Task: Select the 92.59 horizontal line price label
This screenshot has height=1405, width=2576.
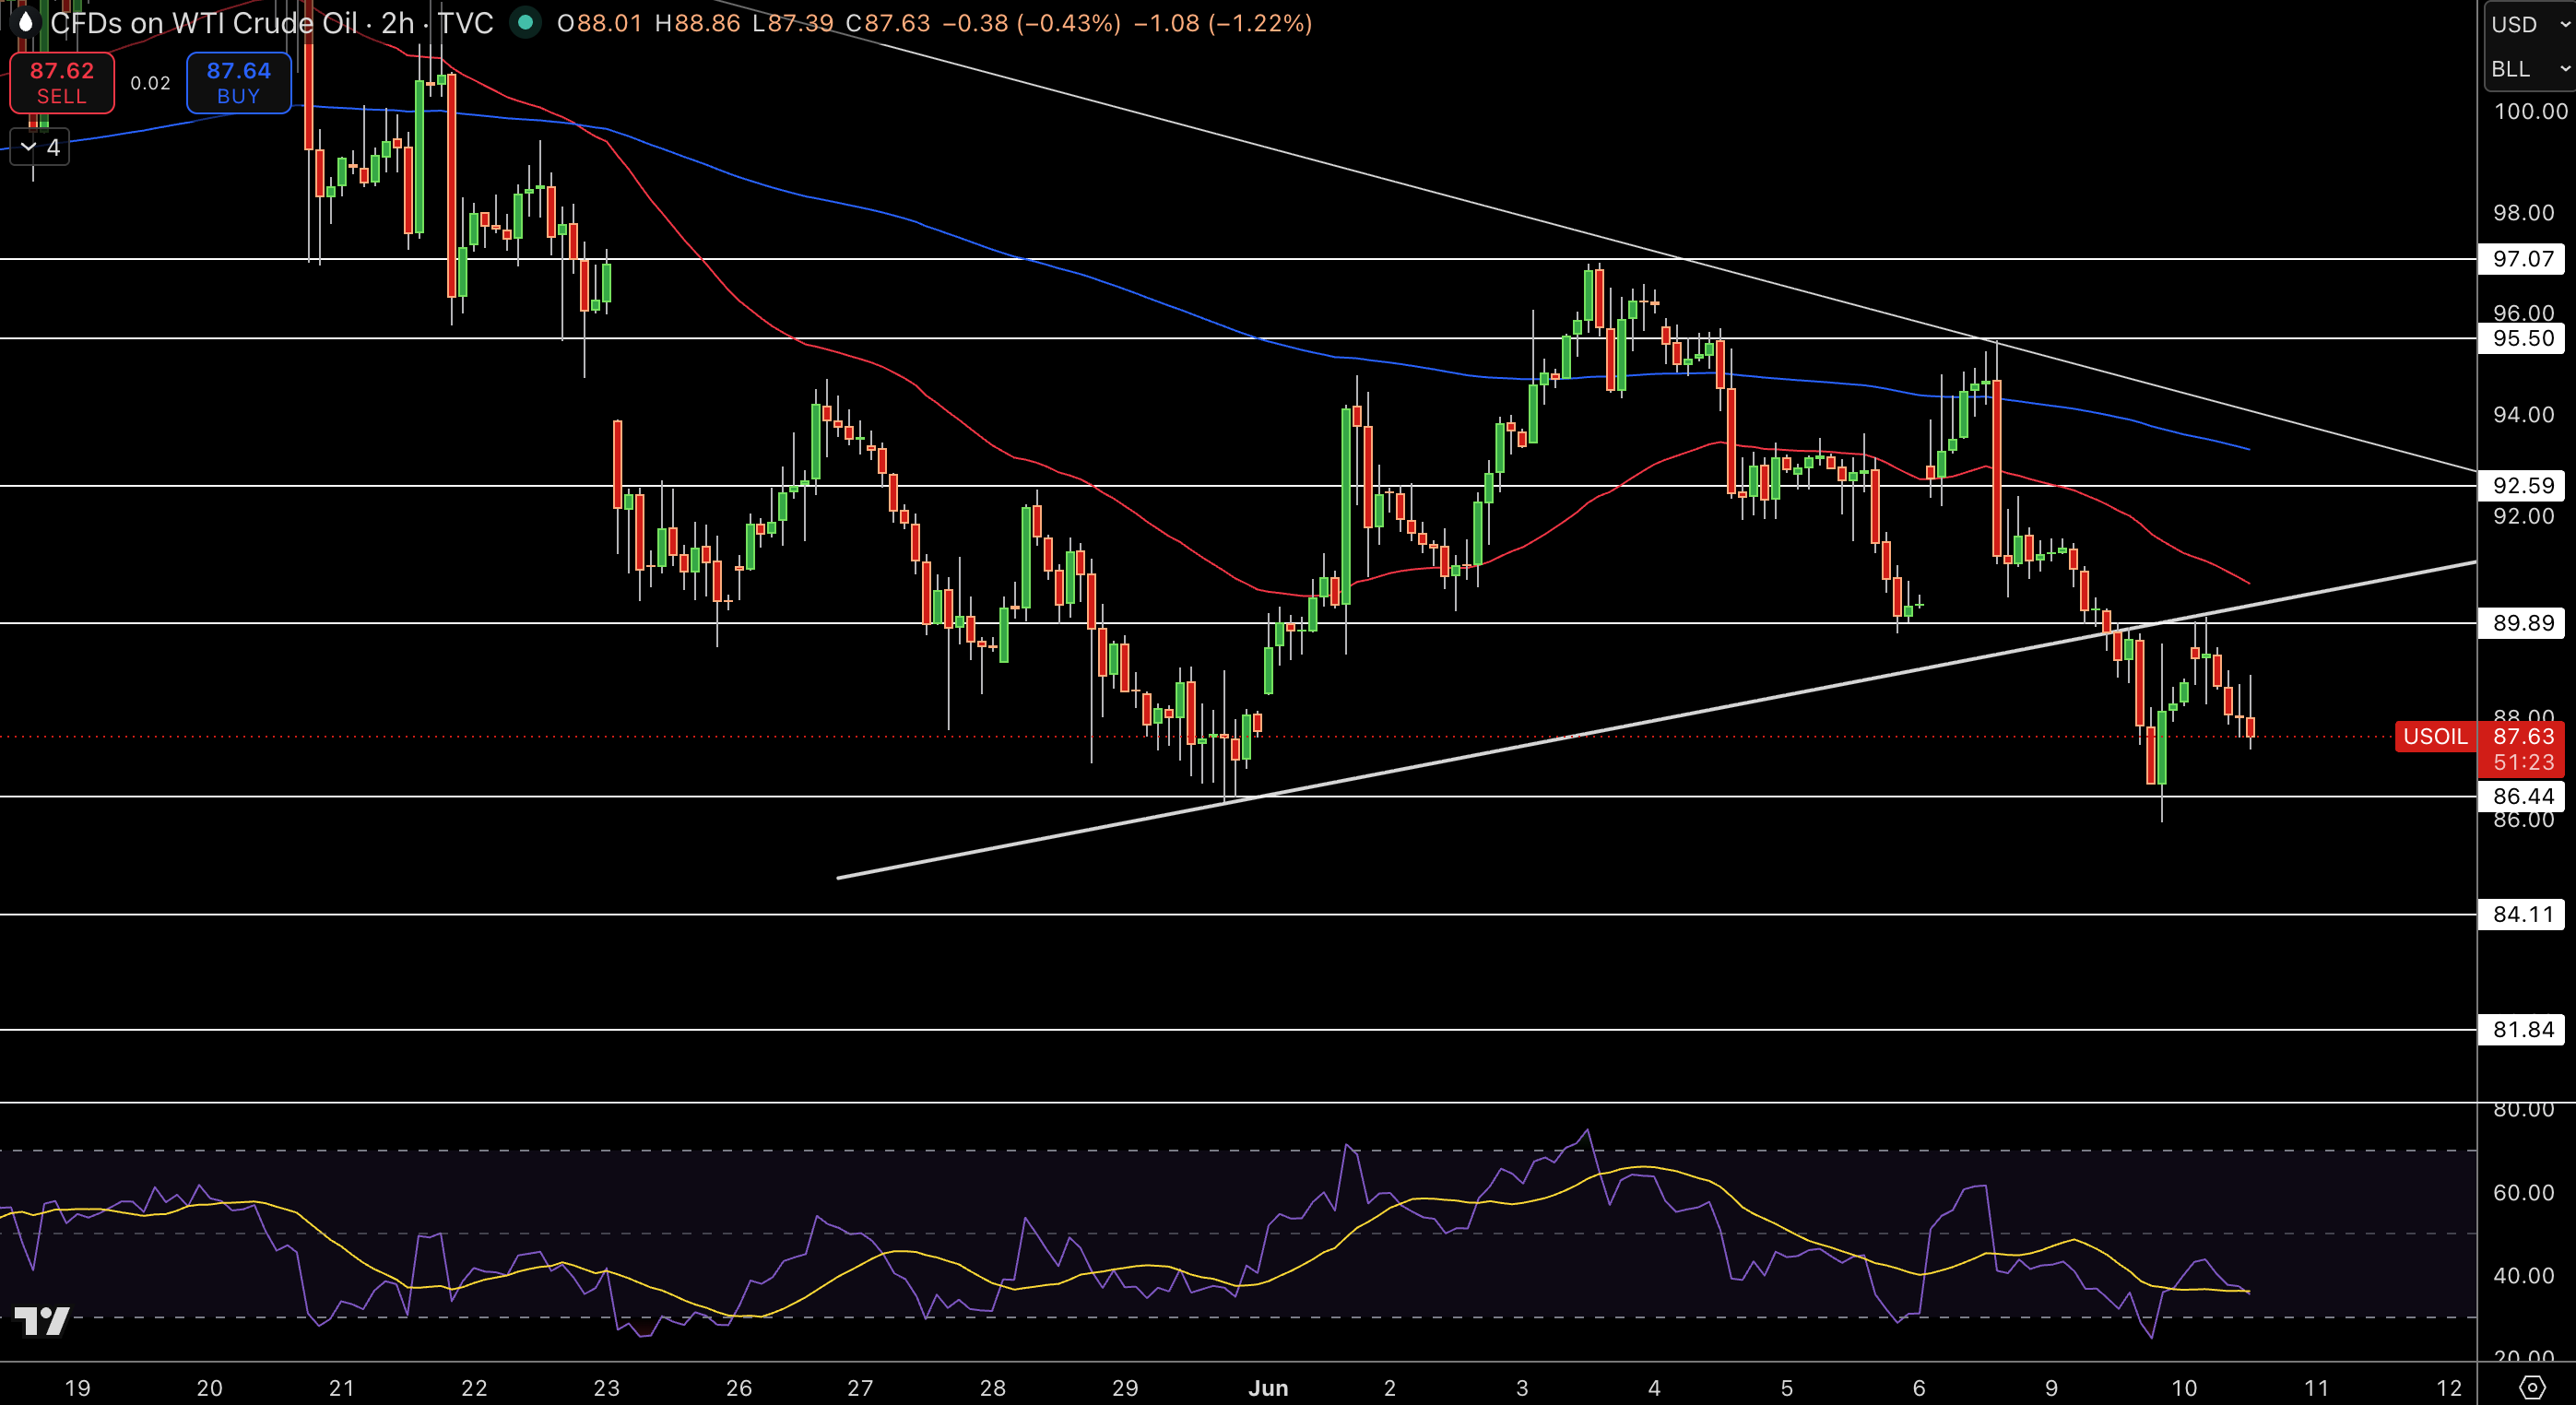Action: point(2522,486)
